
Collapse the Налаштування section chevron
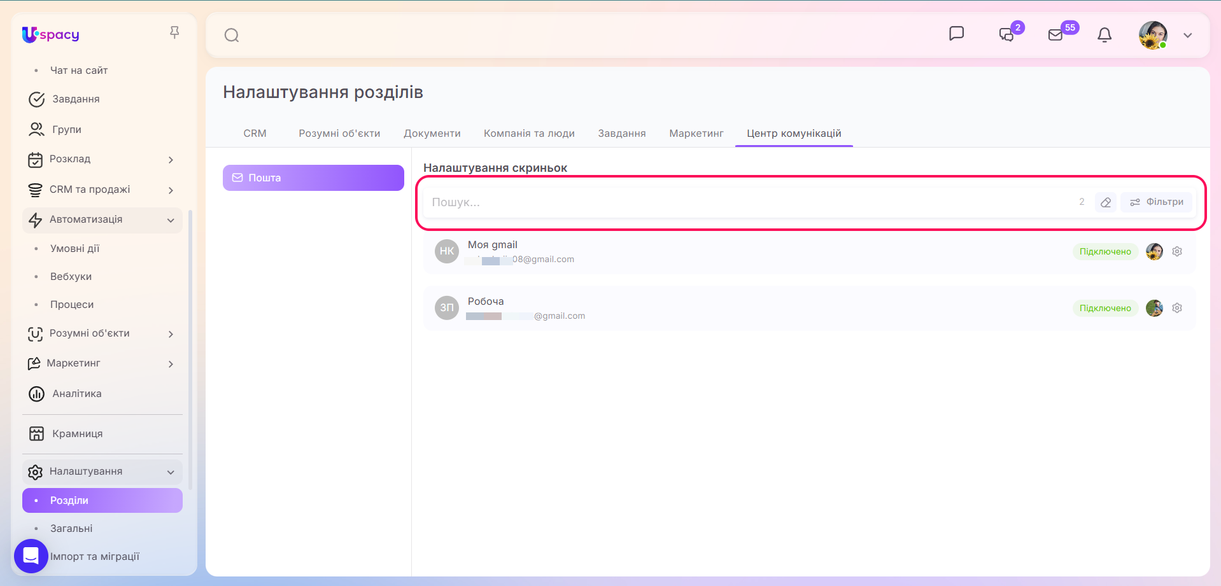tap(171, 472)
